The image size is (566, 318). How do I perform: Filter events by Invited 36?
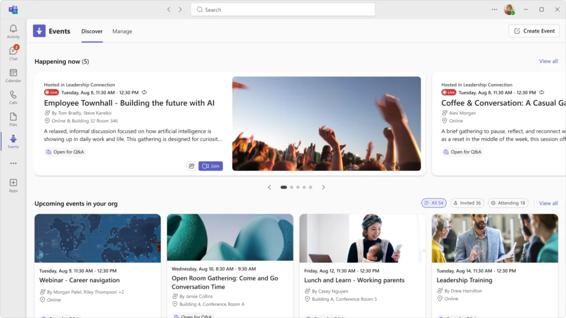[x=467, y=203]
